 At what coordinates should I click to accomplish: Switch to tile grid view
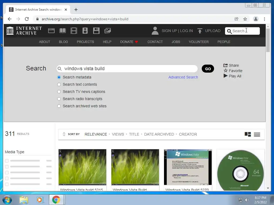248,134
